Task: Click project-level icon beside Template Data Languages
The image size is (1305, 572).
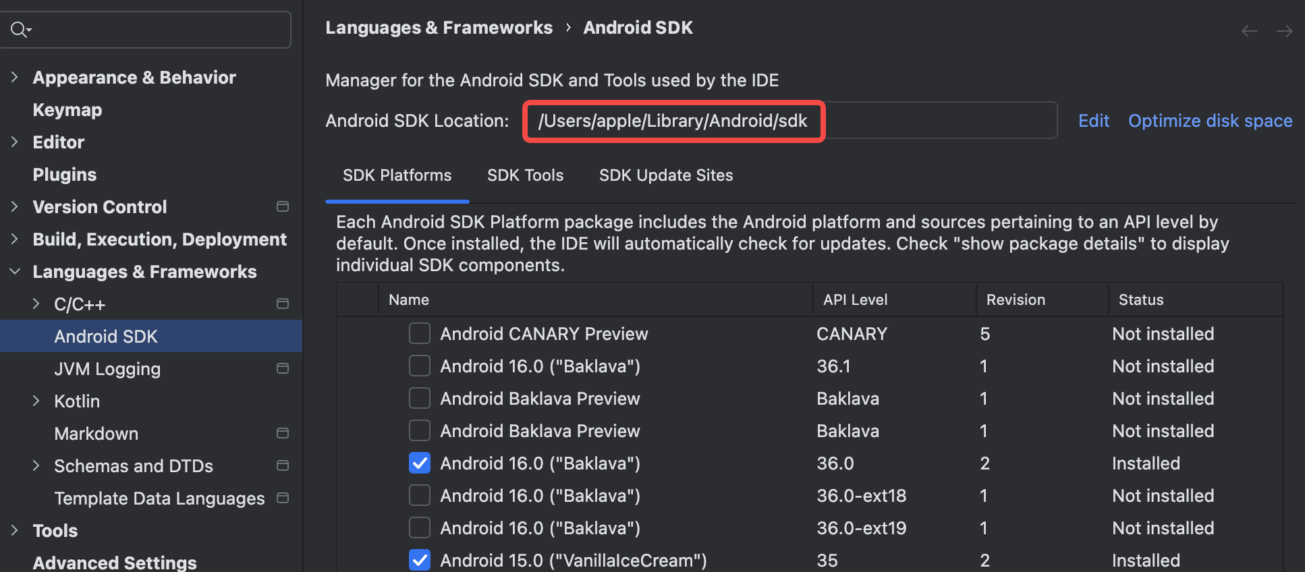Action: pyautogui.click(x=283, y=498)
